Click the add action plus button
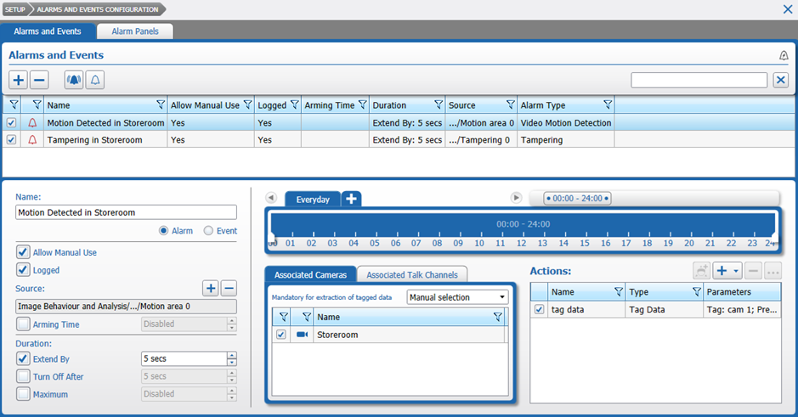Image resolution: width=798 pixels, height=417 pixels. (722, 271)
